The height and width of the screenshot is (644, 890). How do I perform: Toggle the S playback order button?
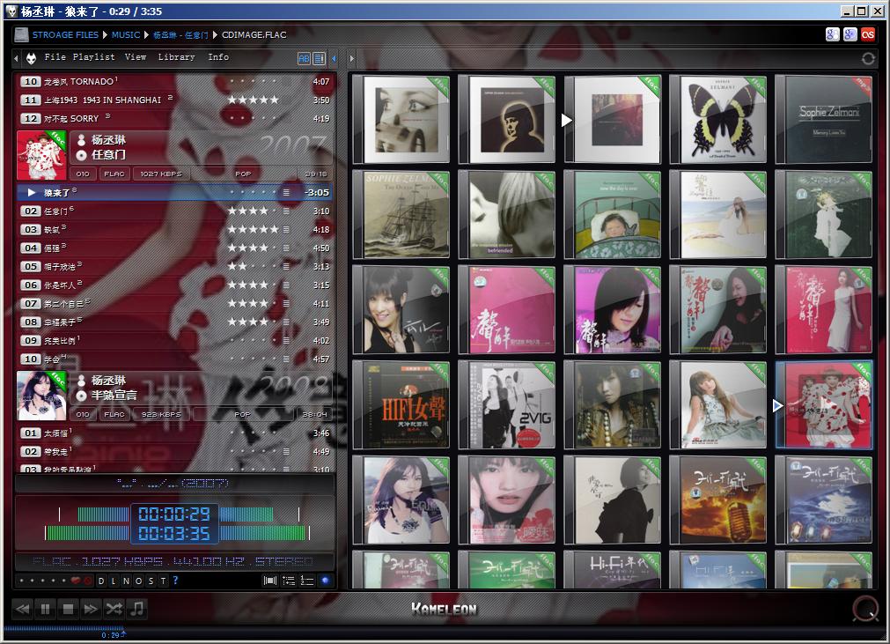(x=151, y=581)
